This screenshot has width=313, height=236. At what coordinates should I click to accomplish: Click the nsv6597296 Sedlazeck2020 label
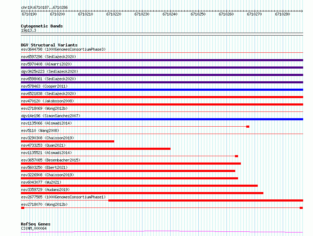[49, 57]
